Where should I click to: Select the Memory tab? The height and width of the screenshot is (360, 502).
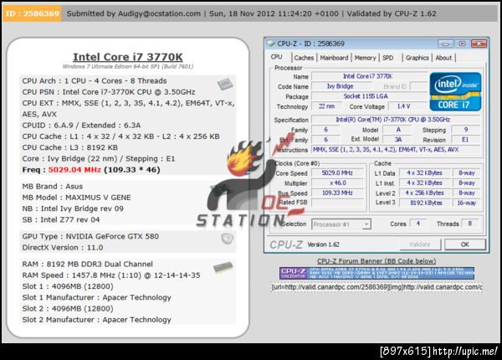coord(365,58)
